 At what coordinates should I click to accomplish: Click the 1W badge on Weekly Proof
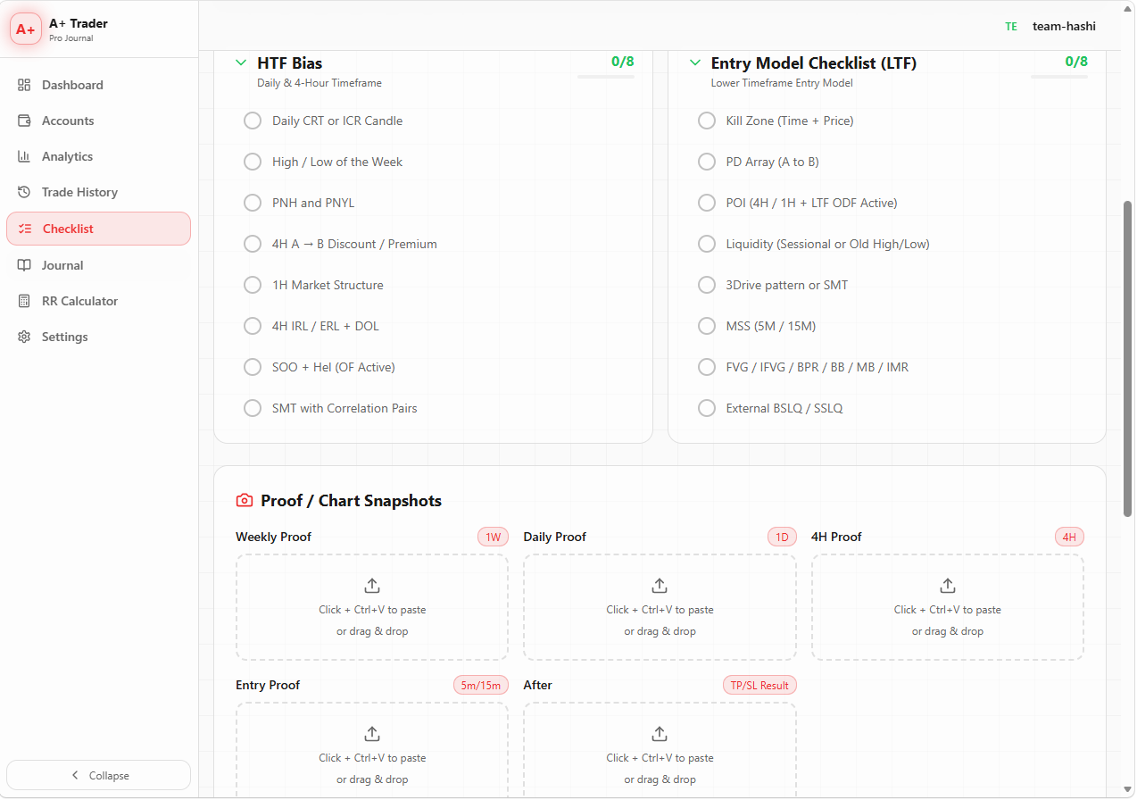493,537
